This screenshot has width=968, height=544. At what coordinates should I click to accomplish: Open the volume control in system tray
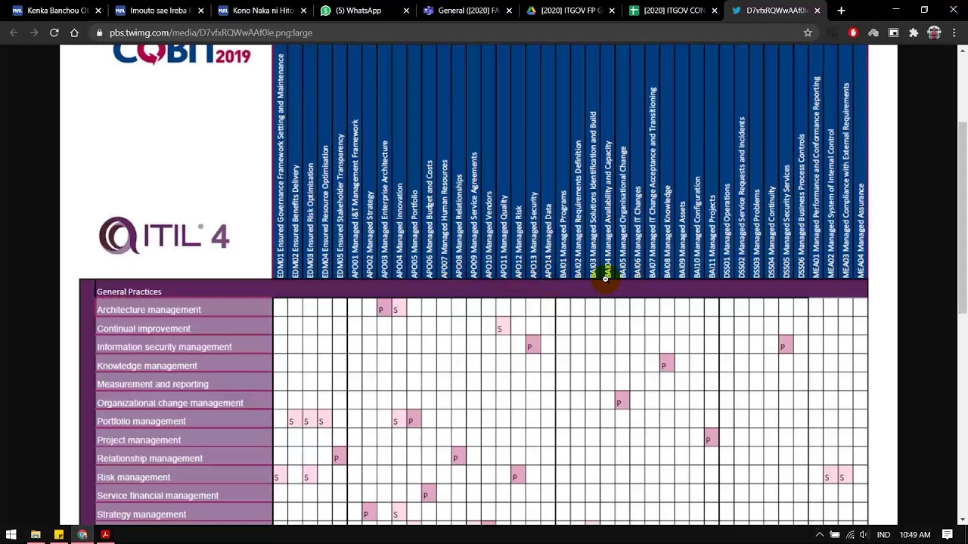pos(864,535)
